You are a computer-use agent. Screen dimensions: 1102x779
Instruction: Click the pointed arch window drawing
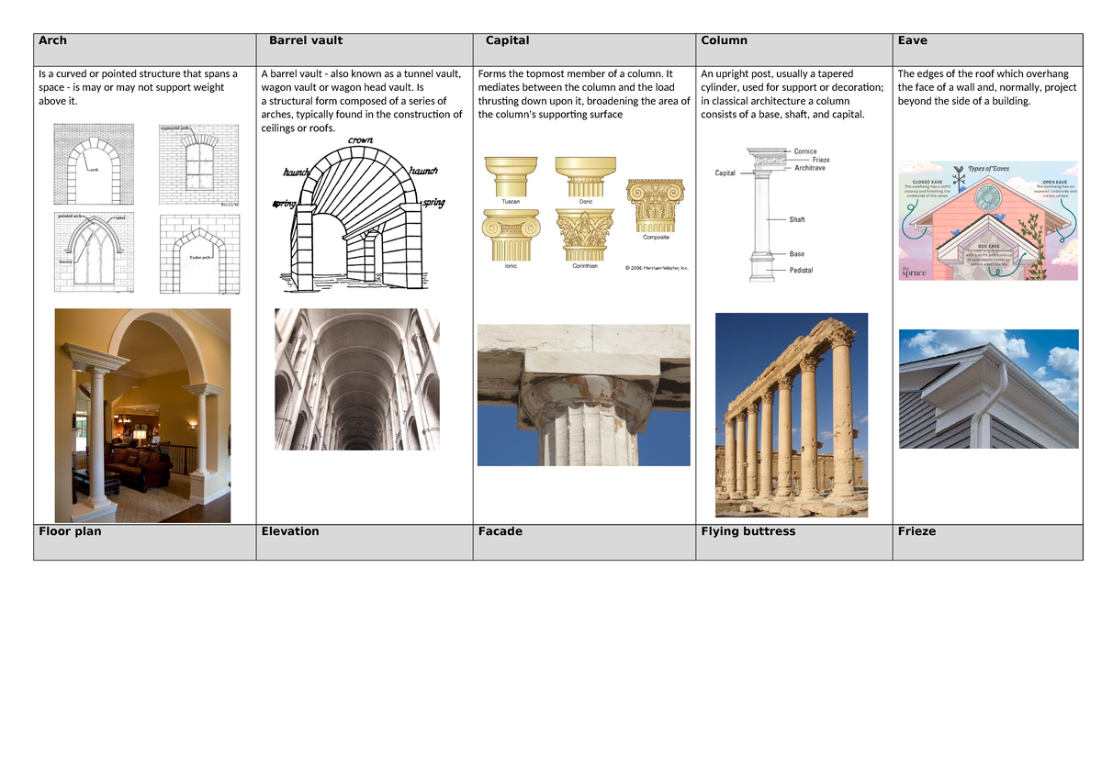click(95, 251)
